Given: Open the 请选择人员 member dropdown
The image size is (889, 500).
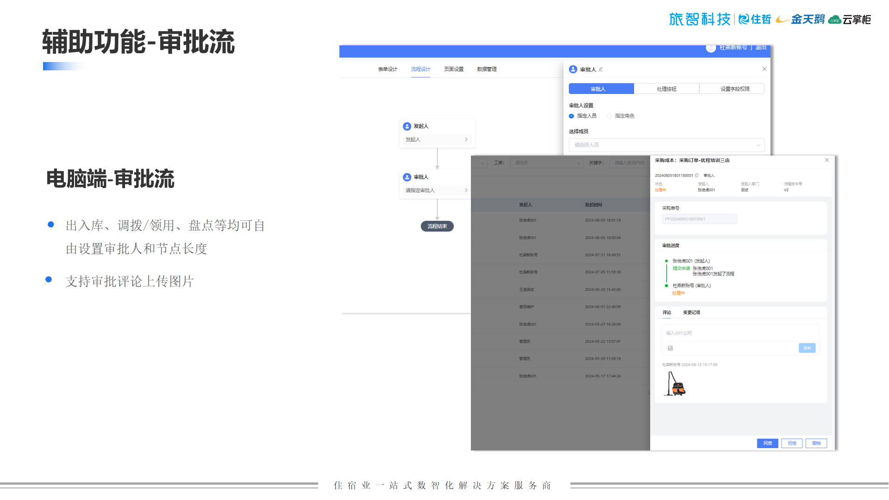Looking at the screenshot, I should (666, 145).
